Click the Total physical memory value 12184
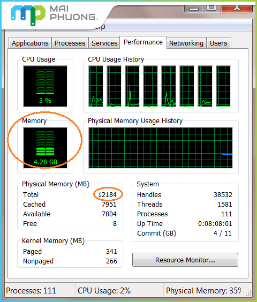The width and height of the screenshot is (257, 302). (x=107, y=194)
